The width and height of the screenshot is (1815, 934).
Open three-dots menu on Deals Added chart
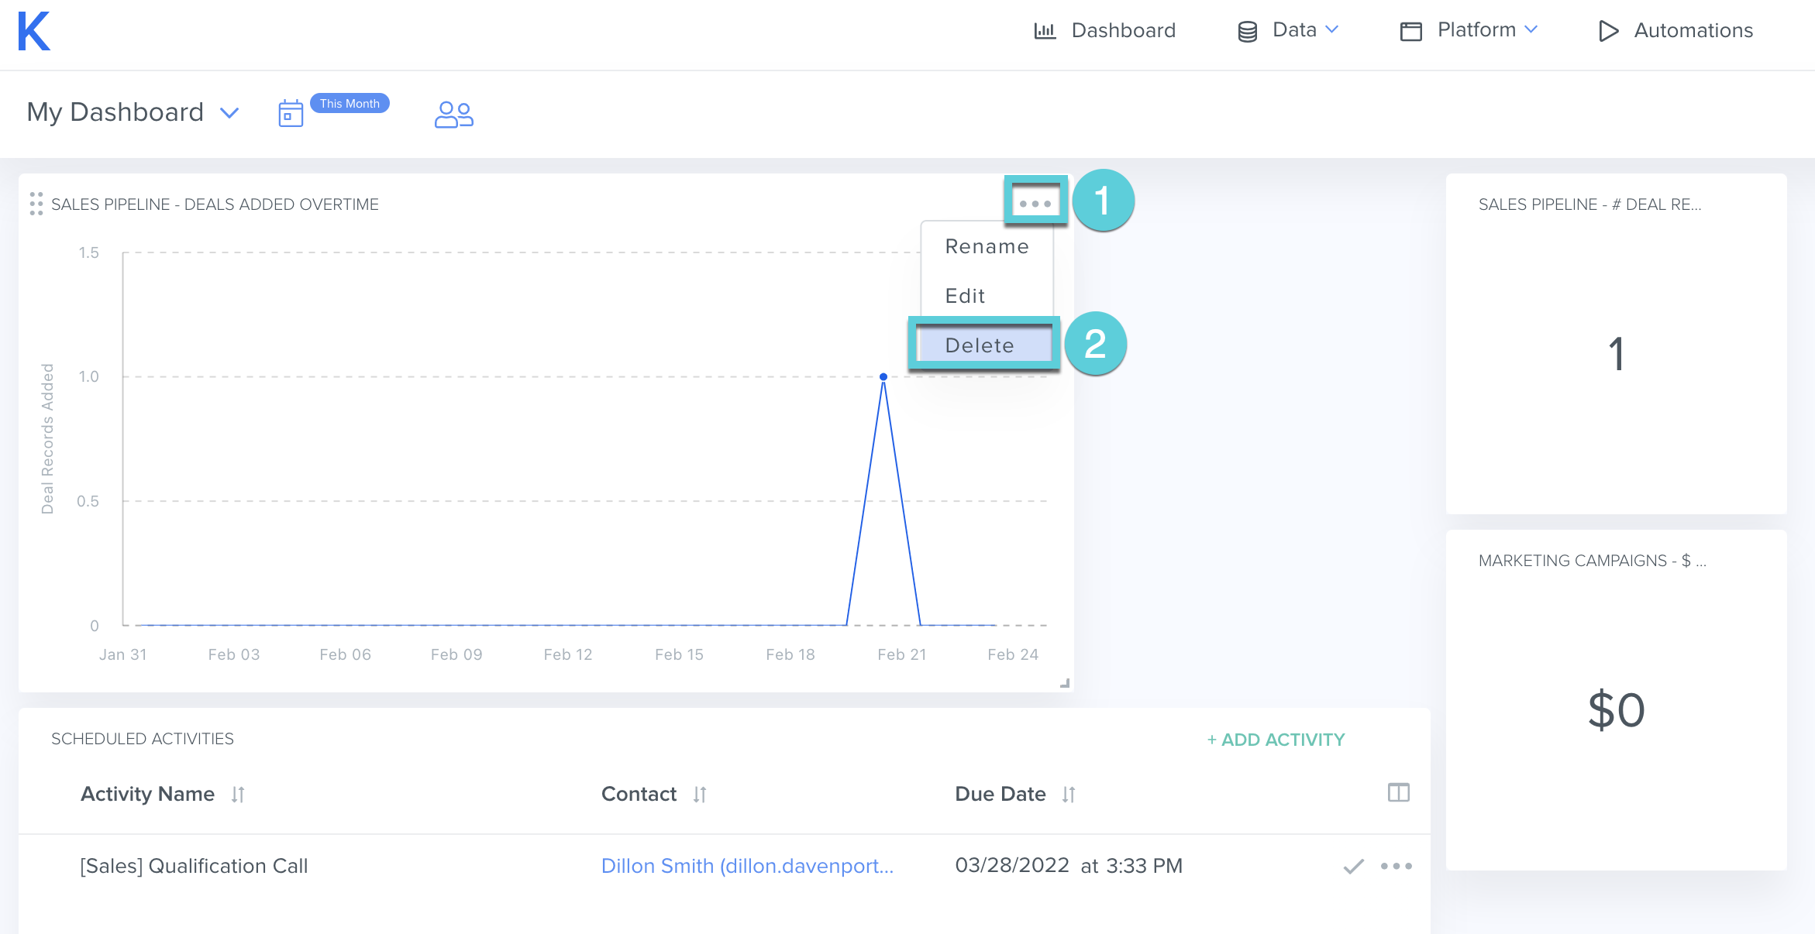pyautogui.click(x=1035, y=204)
